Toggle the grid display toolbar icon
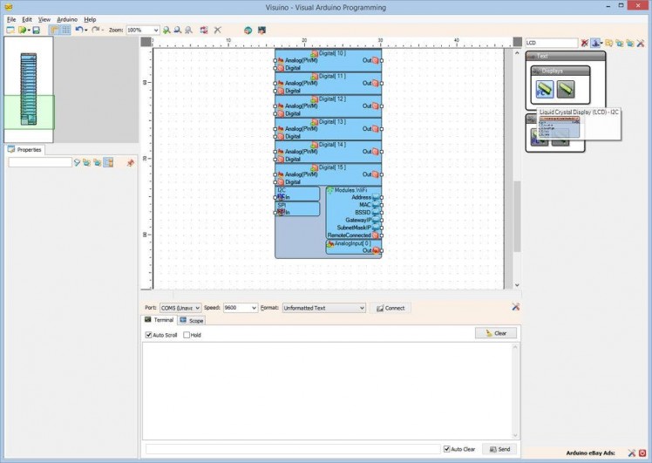Image resolution: width=652 pixels, height=463 pixels. (x=65, y=30)
